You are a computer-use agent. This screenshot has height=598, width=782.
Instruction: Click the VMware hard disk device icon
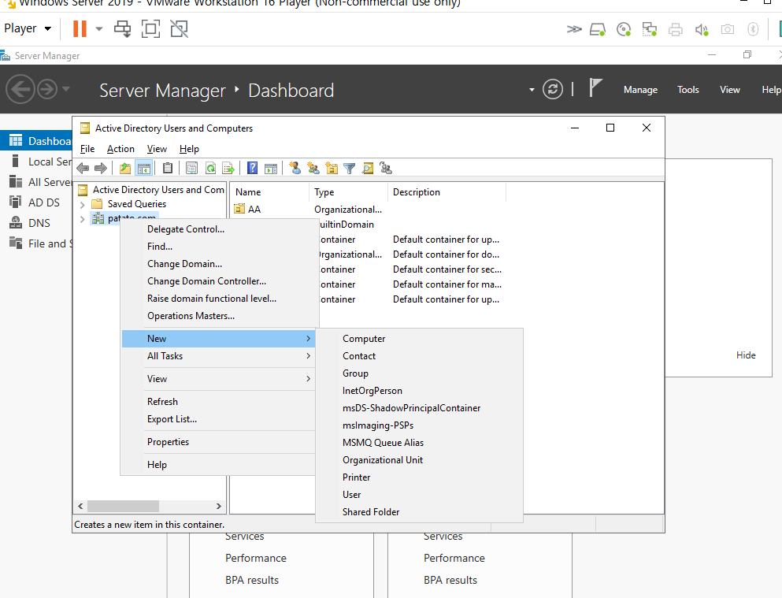point(598,29)
